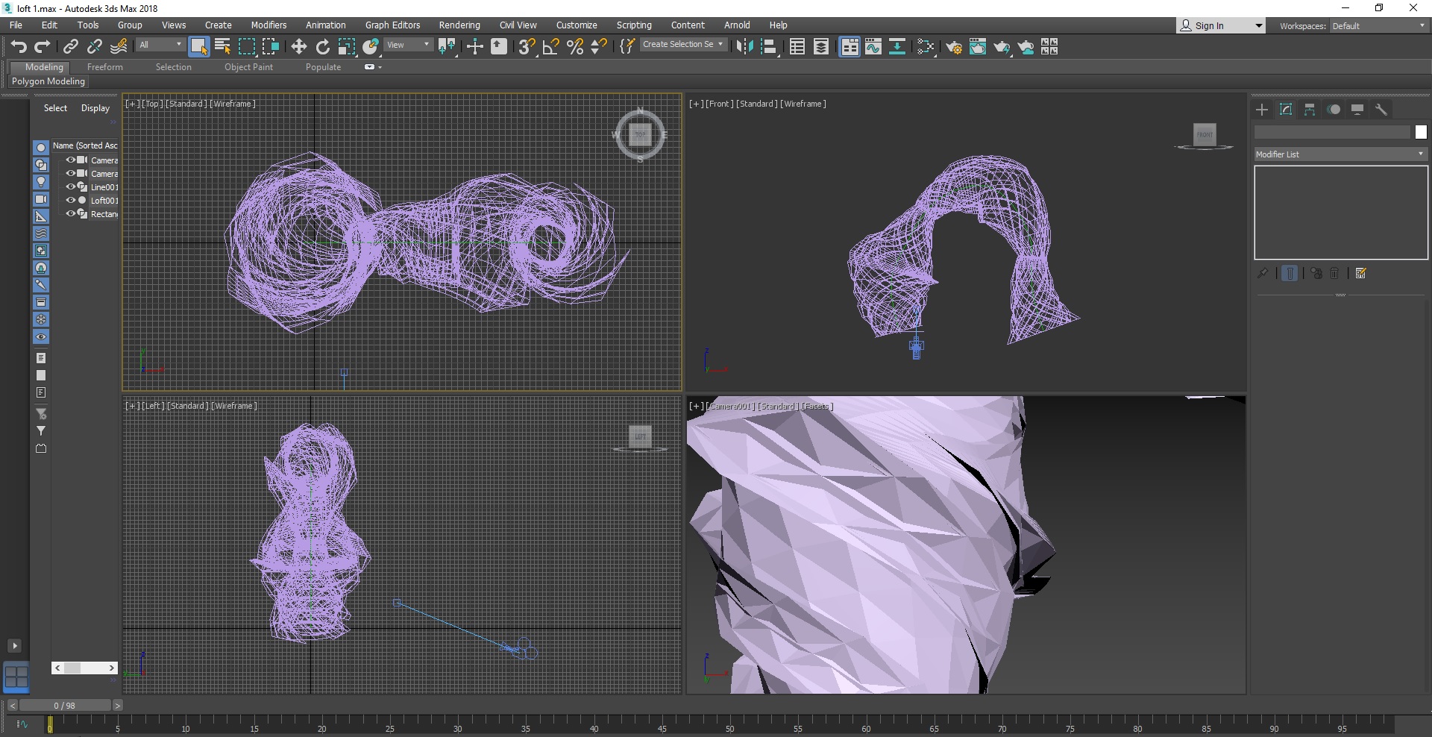
Task: Click the Mirror tool icon
Action: [x=744, y=47]
